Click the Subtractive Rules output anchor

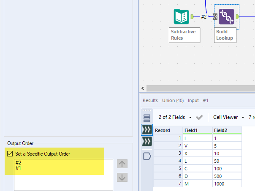tap(192, 17)
